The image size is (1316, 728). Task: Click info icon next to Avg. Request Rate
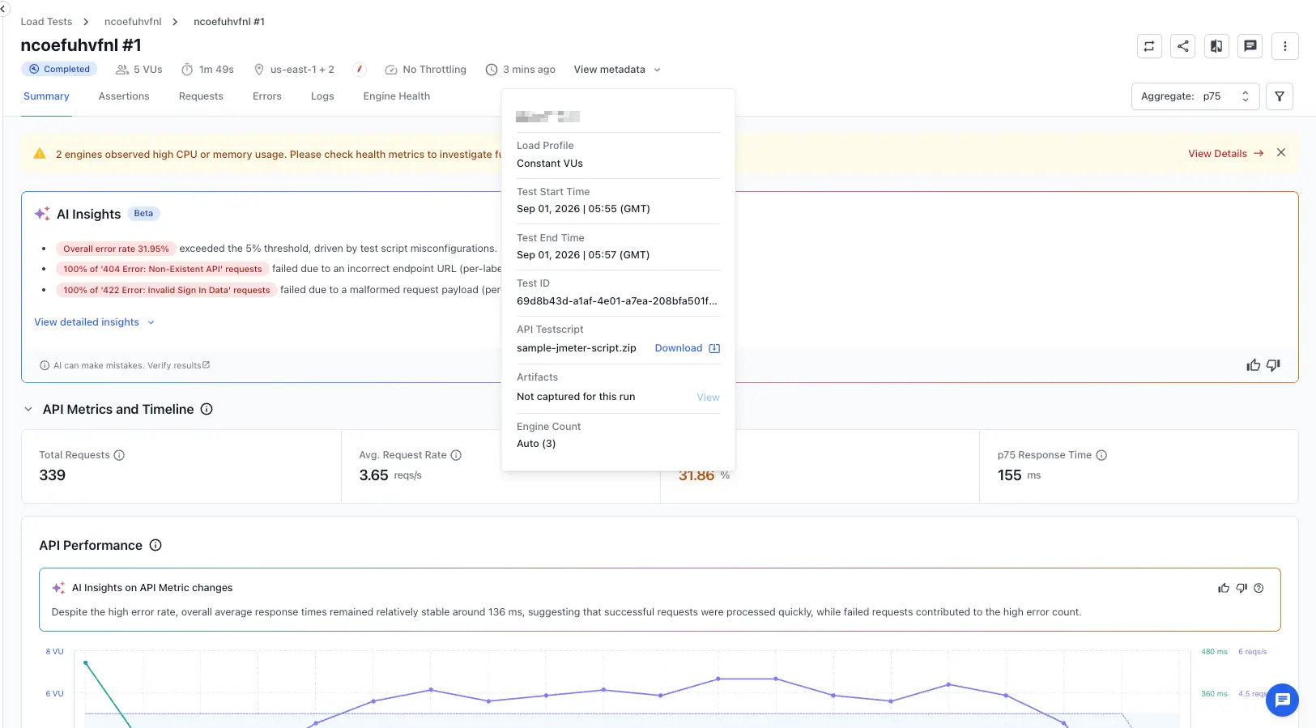coord(456,455)
